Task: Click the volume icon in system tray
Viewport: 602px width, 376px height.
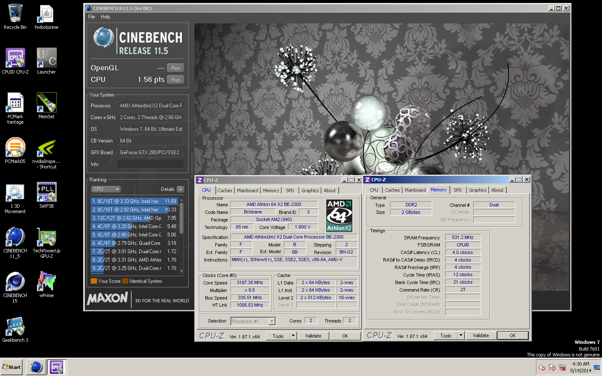Action: (x=542, y=368)
